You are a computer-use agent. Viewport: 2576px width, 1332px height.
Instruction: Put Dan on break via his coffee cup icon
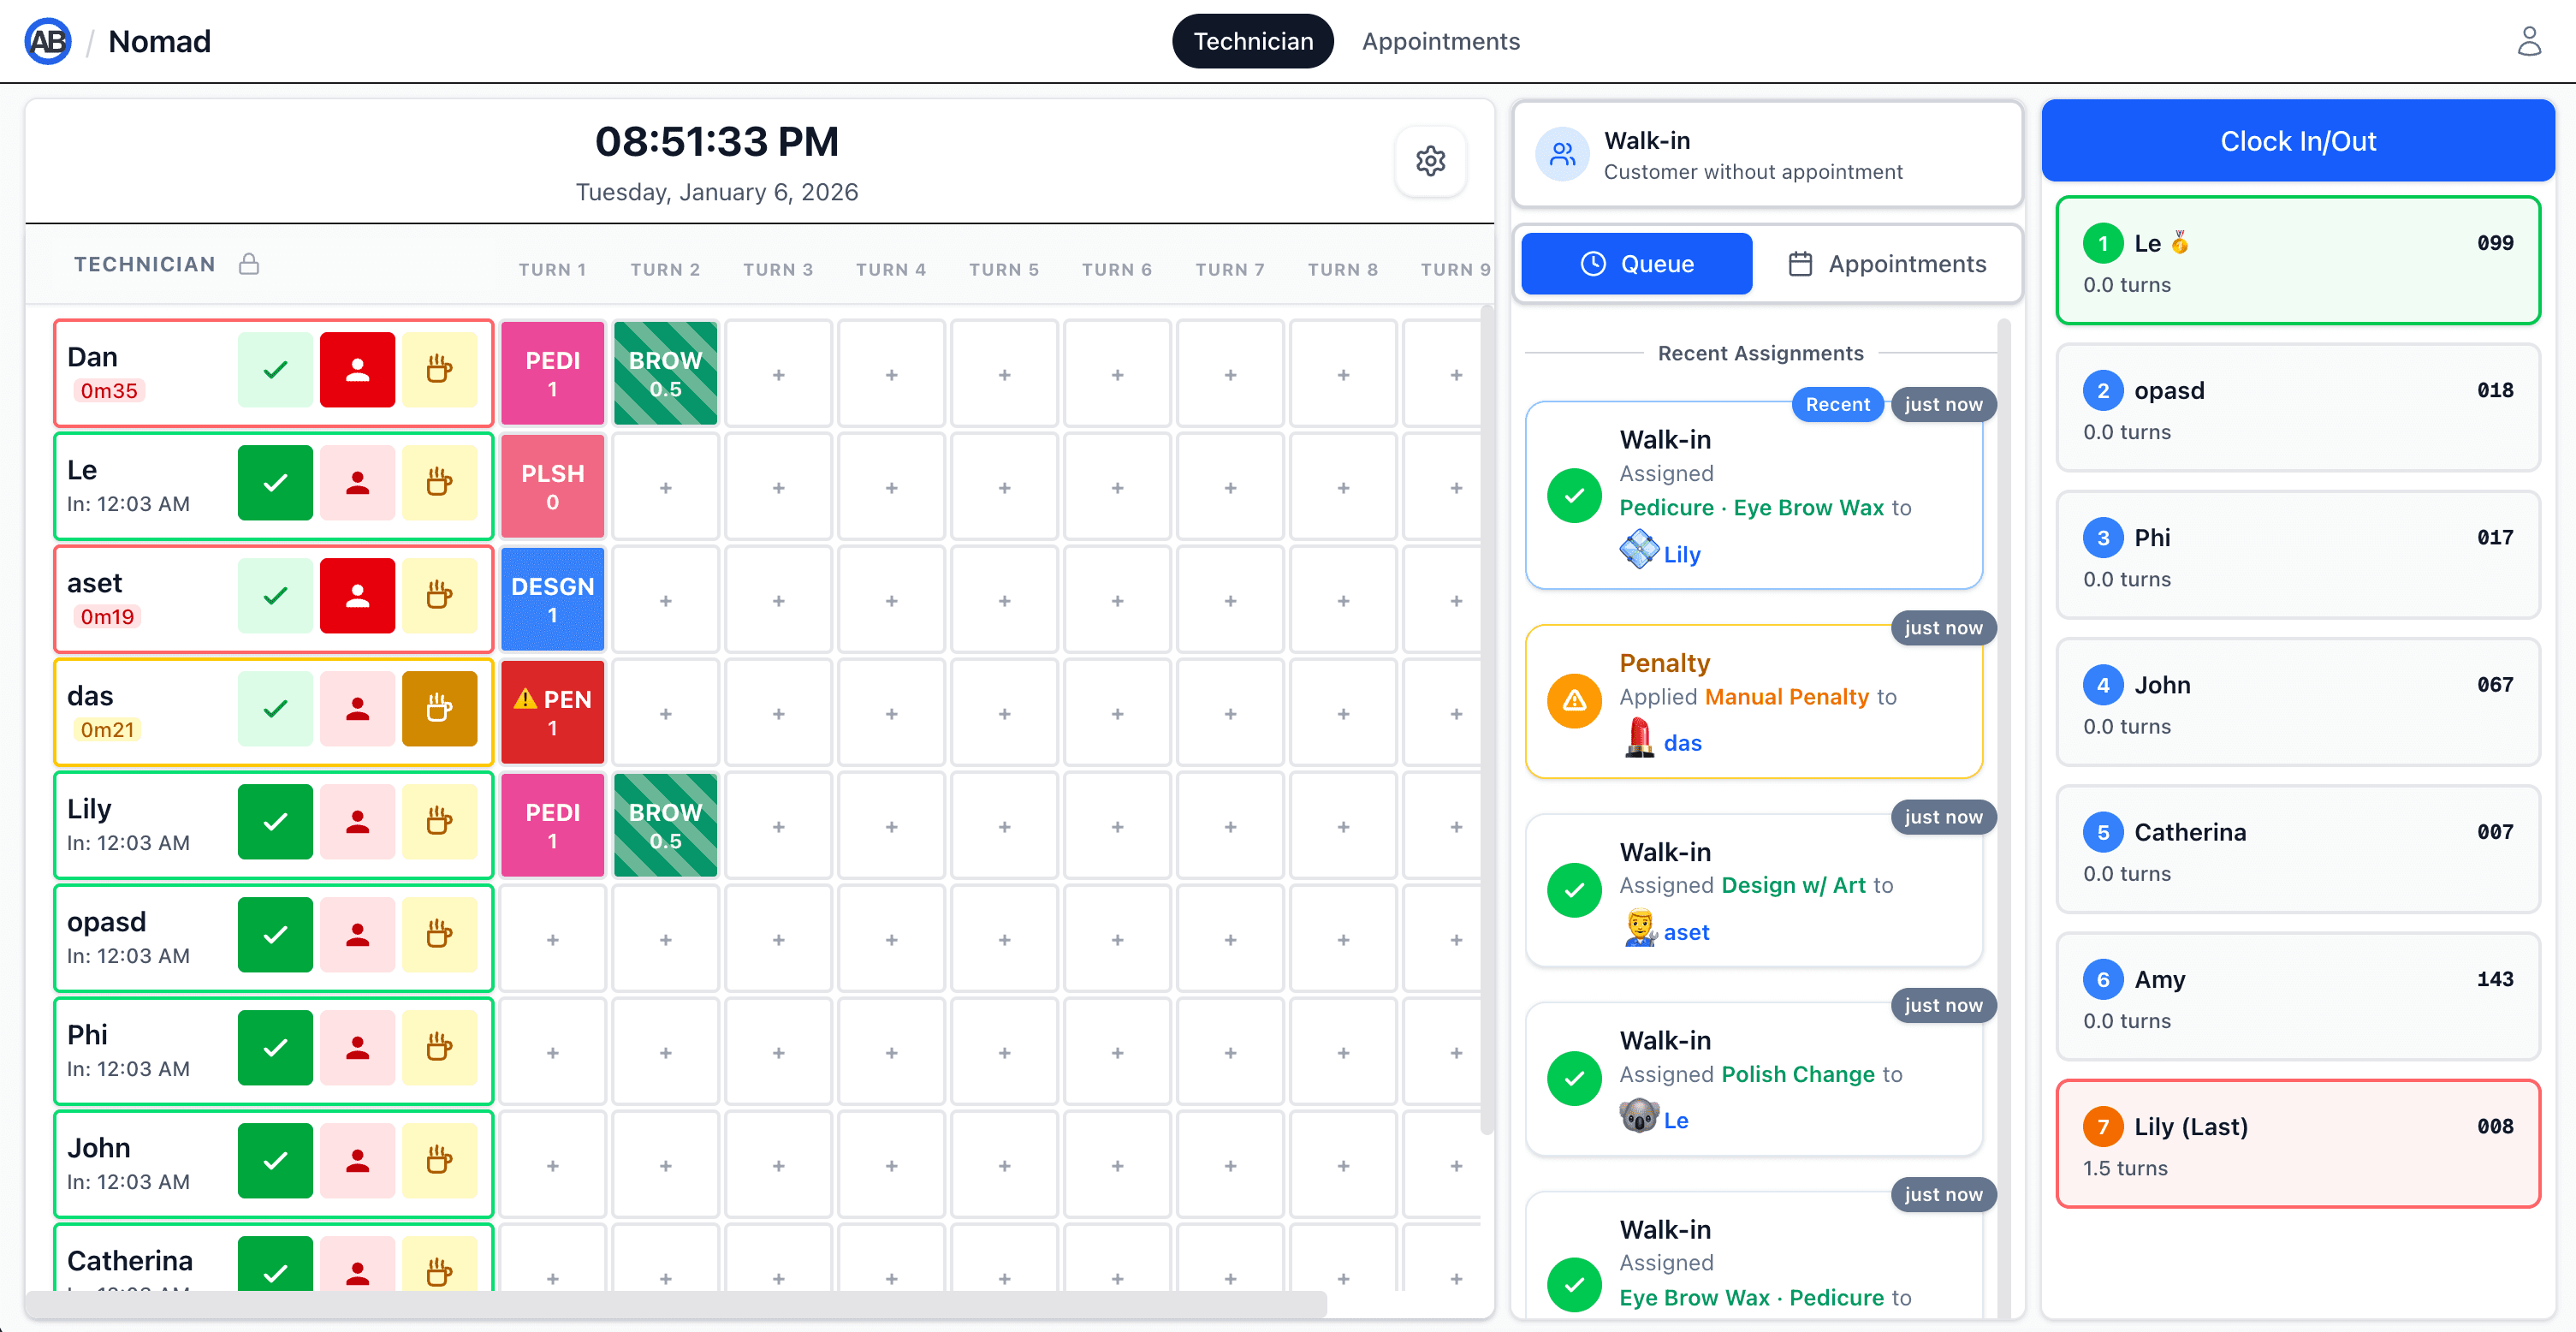pyautogui.click(x=440, y=370)
